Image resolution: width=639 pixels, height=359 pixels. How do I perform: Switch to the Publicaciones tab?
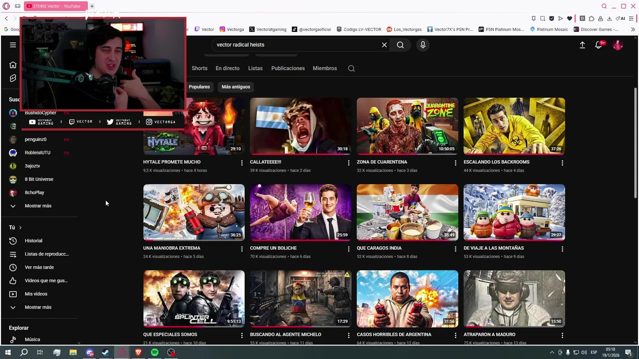click(x=288, y=68)
